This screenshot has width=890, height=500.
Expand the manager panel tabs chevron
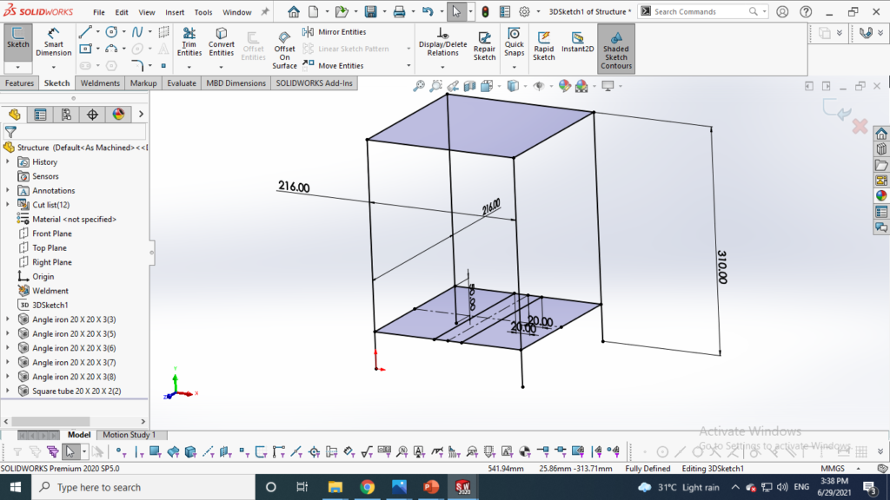142,115
